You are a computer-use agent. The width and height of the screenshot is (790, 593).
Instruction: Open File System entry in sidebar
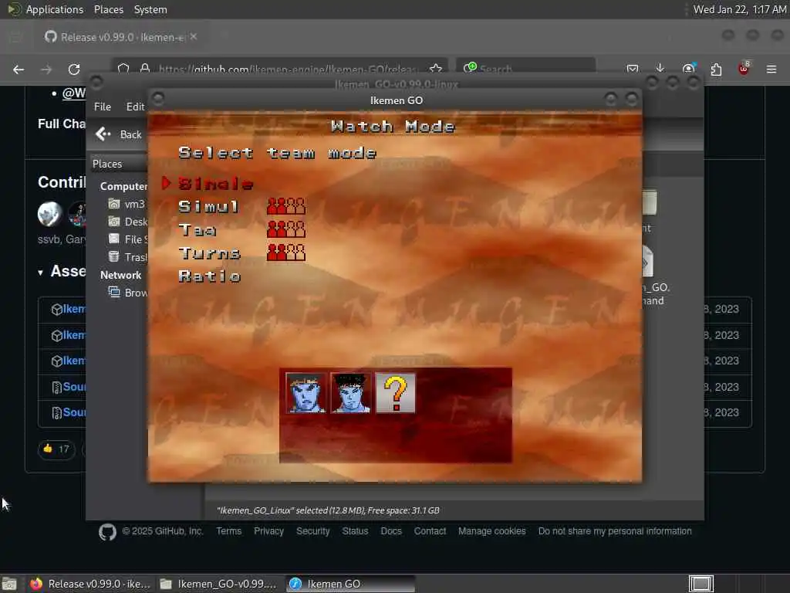[128, 239]
